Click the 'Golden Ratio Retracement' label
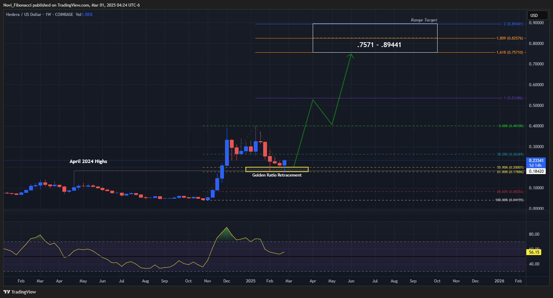This screenshot has height=298, width=553. point(277,175)
